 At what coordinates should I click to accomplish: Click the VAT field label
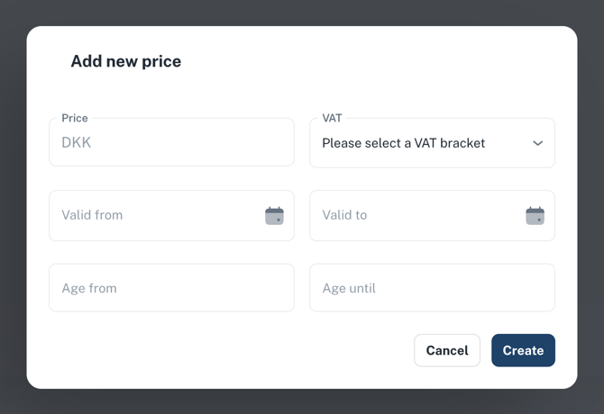pos(332,118)
